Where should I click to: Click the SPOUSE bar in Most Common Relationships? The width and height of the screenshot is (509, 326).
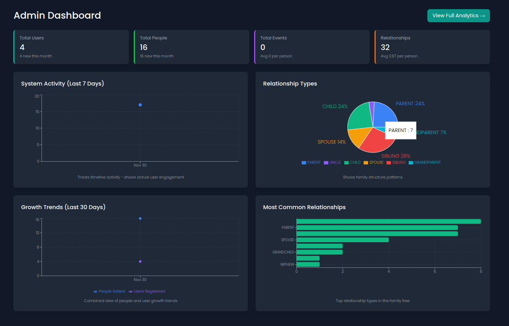(343, 240)
